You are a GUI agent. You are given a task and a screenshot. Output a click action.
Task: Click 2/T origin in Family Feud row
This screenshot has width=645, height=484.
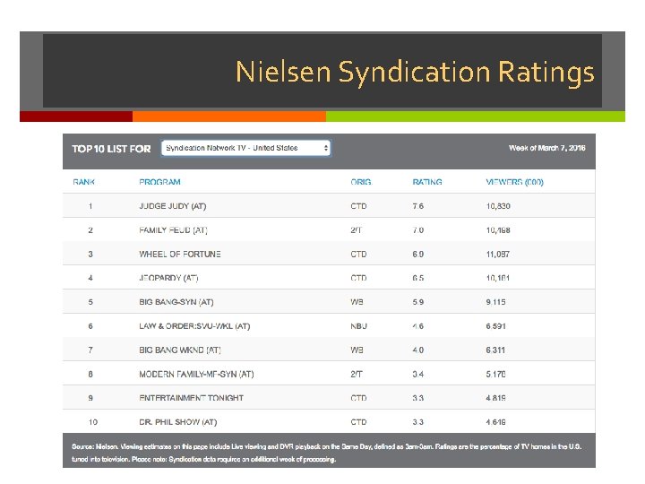pos(357,230)
